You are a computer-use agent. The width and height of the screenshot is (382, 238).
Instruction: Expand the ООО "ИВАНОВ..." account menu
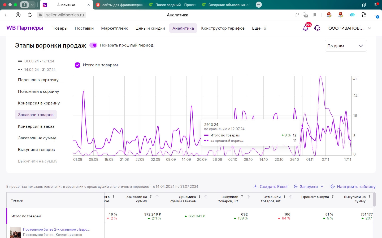point(350,28)
